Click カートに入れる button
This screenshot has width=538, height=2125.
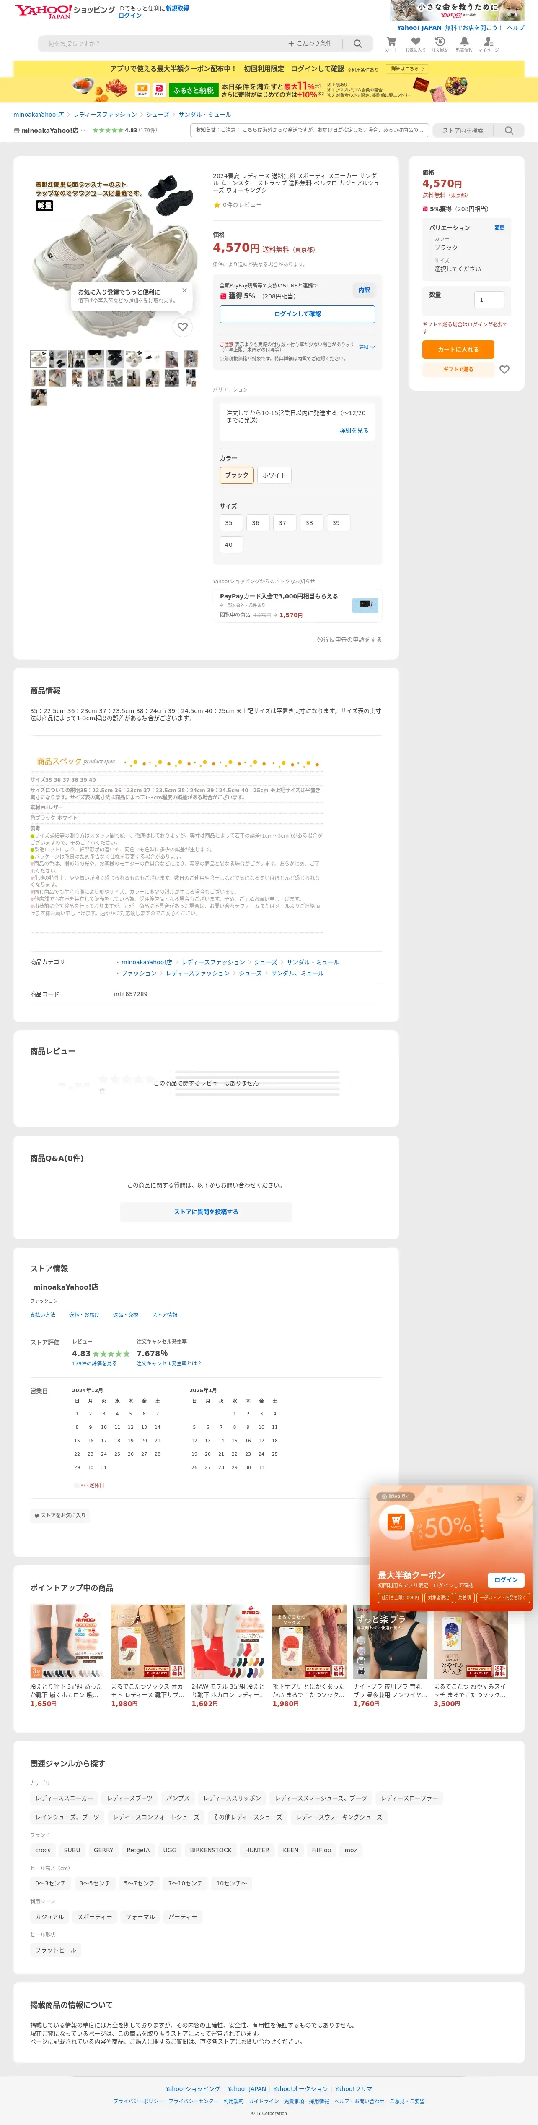coord(458,350)
